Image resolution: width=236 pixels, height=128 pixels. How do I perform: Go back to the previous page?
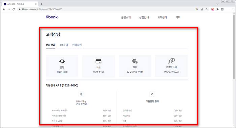(4, 9)
